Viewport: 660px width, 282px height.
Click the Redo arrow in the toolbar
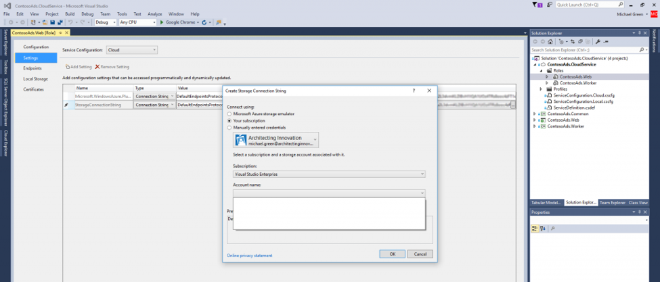click(x=83, y=22)
